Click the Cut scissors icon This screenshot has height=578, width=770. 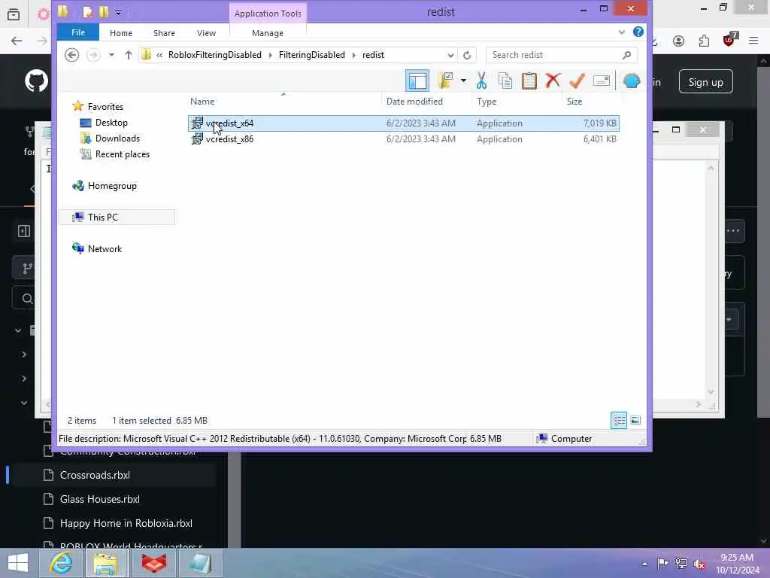[481, 81]
